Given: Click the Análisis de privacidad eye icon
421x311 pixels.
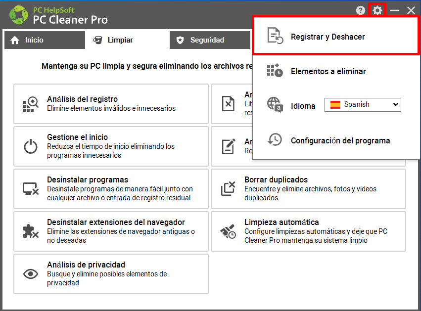Looking at the screenshot, I should [x=31, y=274].
